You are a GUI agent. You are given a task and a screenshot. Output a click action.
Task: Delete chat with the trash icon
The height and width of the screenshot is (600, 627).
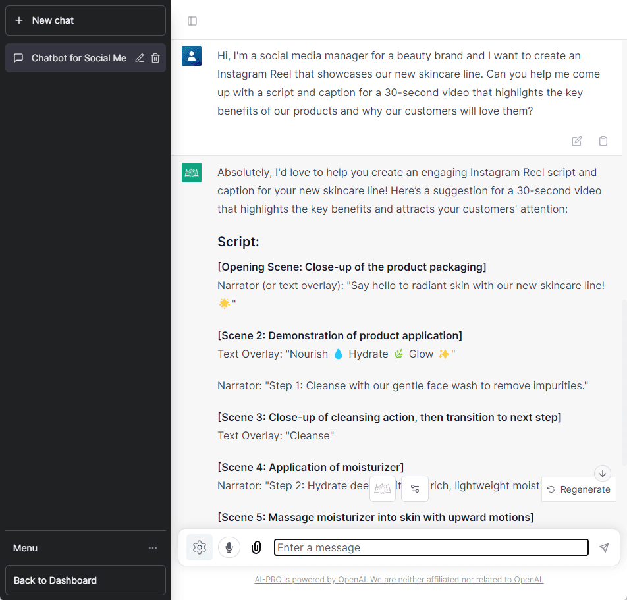pyautogui.click(x=155, y=58)
